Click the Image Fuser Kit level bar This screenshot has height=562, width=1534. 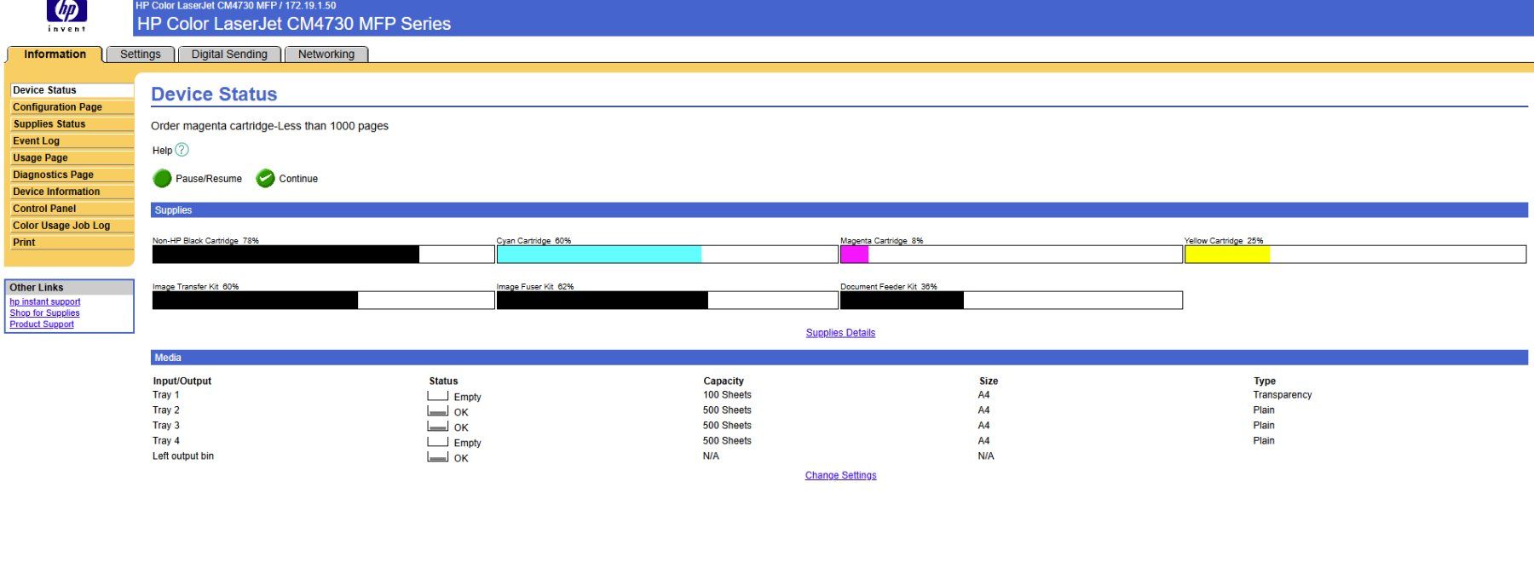(667, 300)
